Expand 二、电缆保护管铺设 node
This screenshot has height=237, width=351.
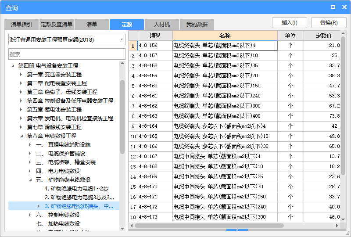pyautogui.click(x=30, y=154)
